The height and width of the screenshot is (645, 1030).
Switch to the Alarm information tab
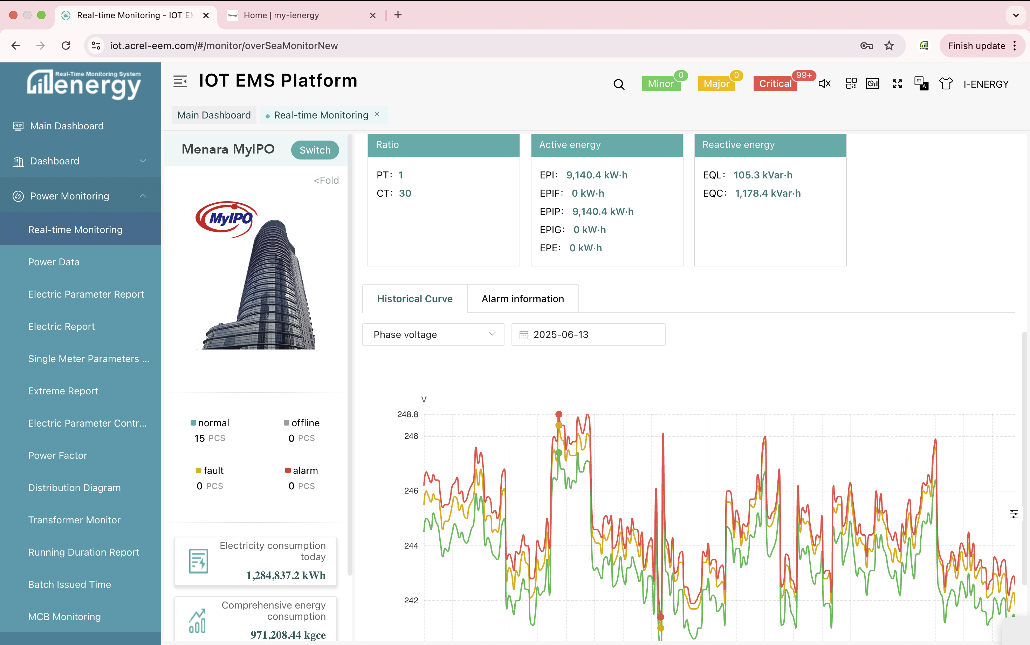click(523, 299)
